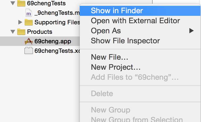Click the 69cheng.app application icon
Image resolution: width=201 pixels, height=122 pixels.
[29, 41]
